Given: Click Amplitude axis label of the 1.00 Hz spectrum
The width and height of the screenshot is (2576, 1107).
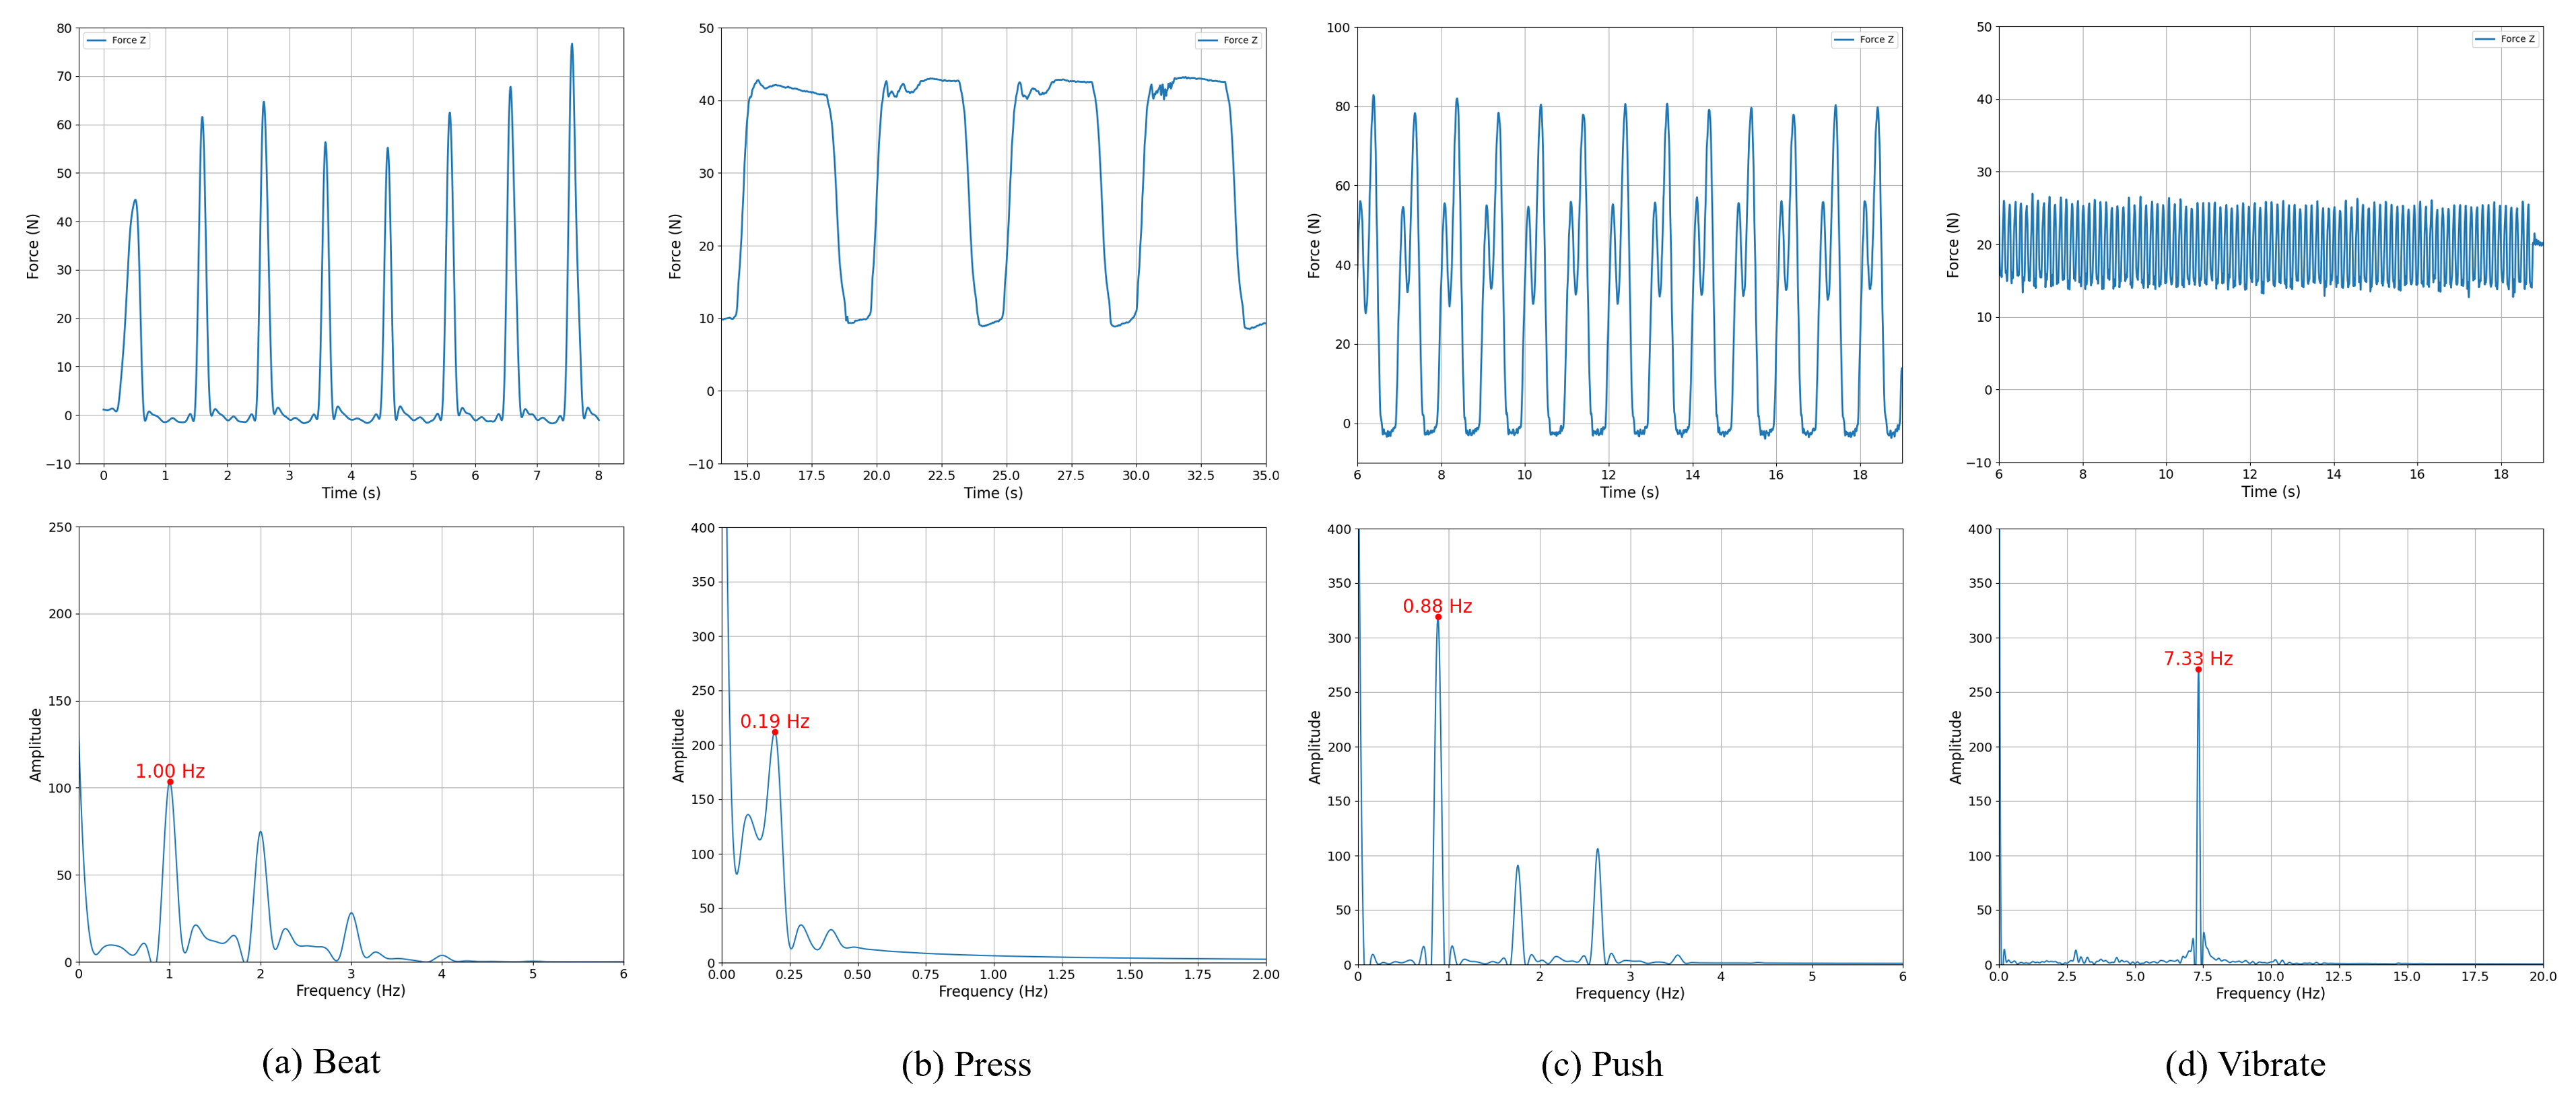Looking at the screenshot, I should pos(36,745).
